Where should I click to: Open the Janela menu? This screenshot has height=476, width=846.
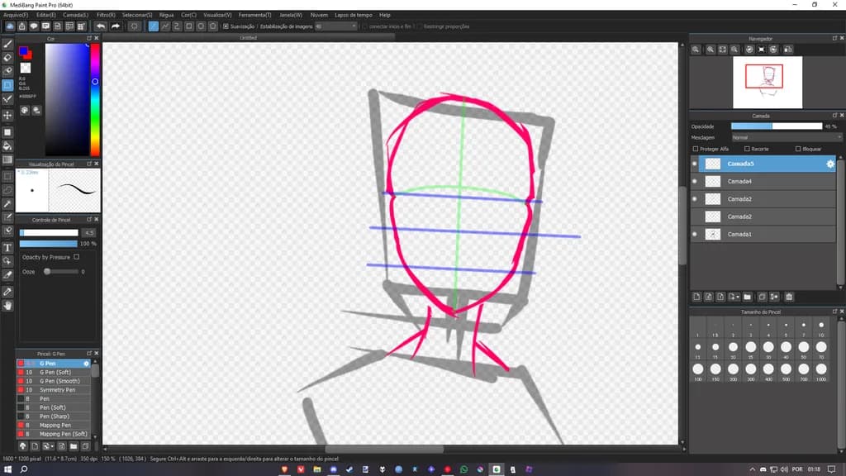pos(291,15)
